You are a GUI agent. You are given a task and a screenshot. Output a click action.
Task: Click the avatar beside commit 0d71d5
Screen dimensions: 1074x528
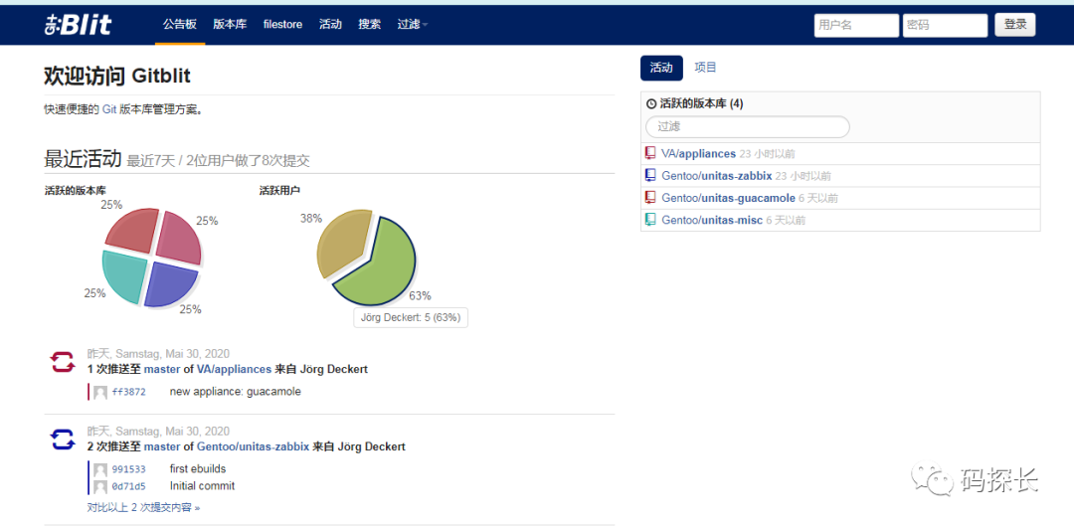click(100, 486)
